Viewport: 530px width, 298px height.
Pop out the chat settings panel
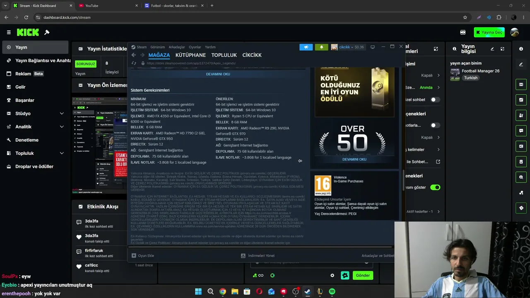(x=436, y=49)
